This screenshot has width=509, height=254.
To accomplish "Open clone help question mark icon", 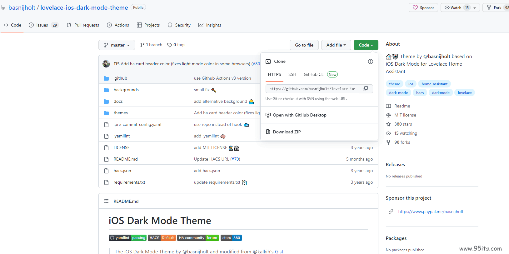I will tap(371, 62).
